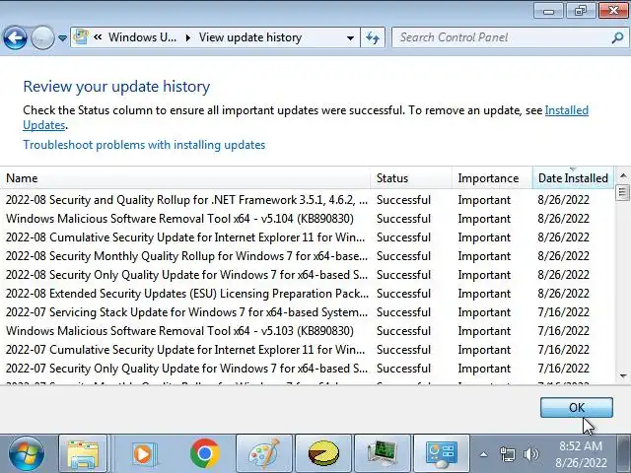Open the Windows Start menu
The height and width of the screenshot is (473, 631).
coord(27,454)
